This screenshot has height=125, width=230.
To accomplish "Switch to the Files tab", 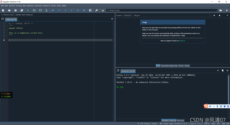I will click(187, 66).
